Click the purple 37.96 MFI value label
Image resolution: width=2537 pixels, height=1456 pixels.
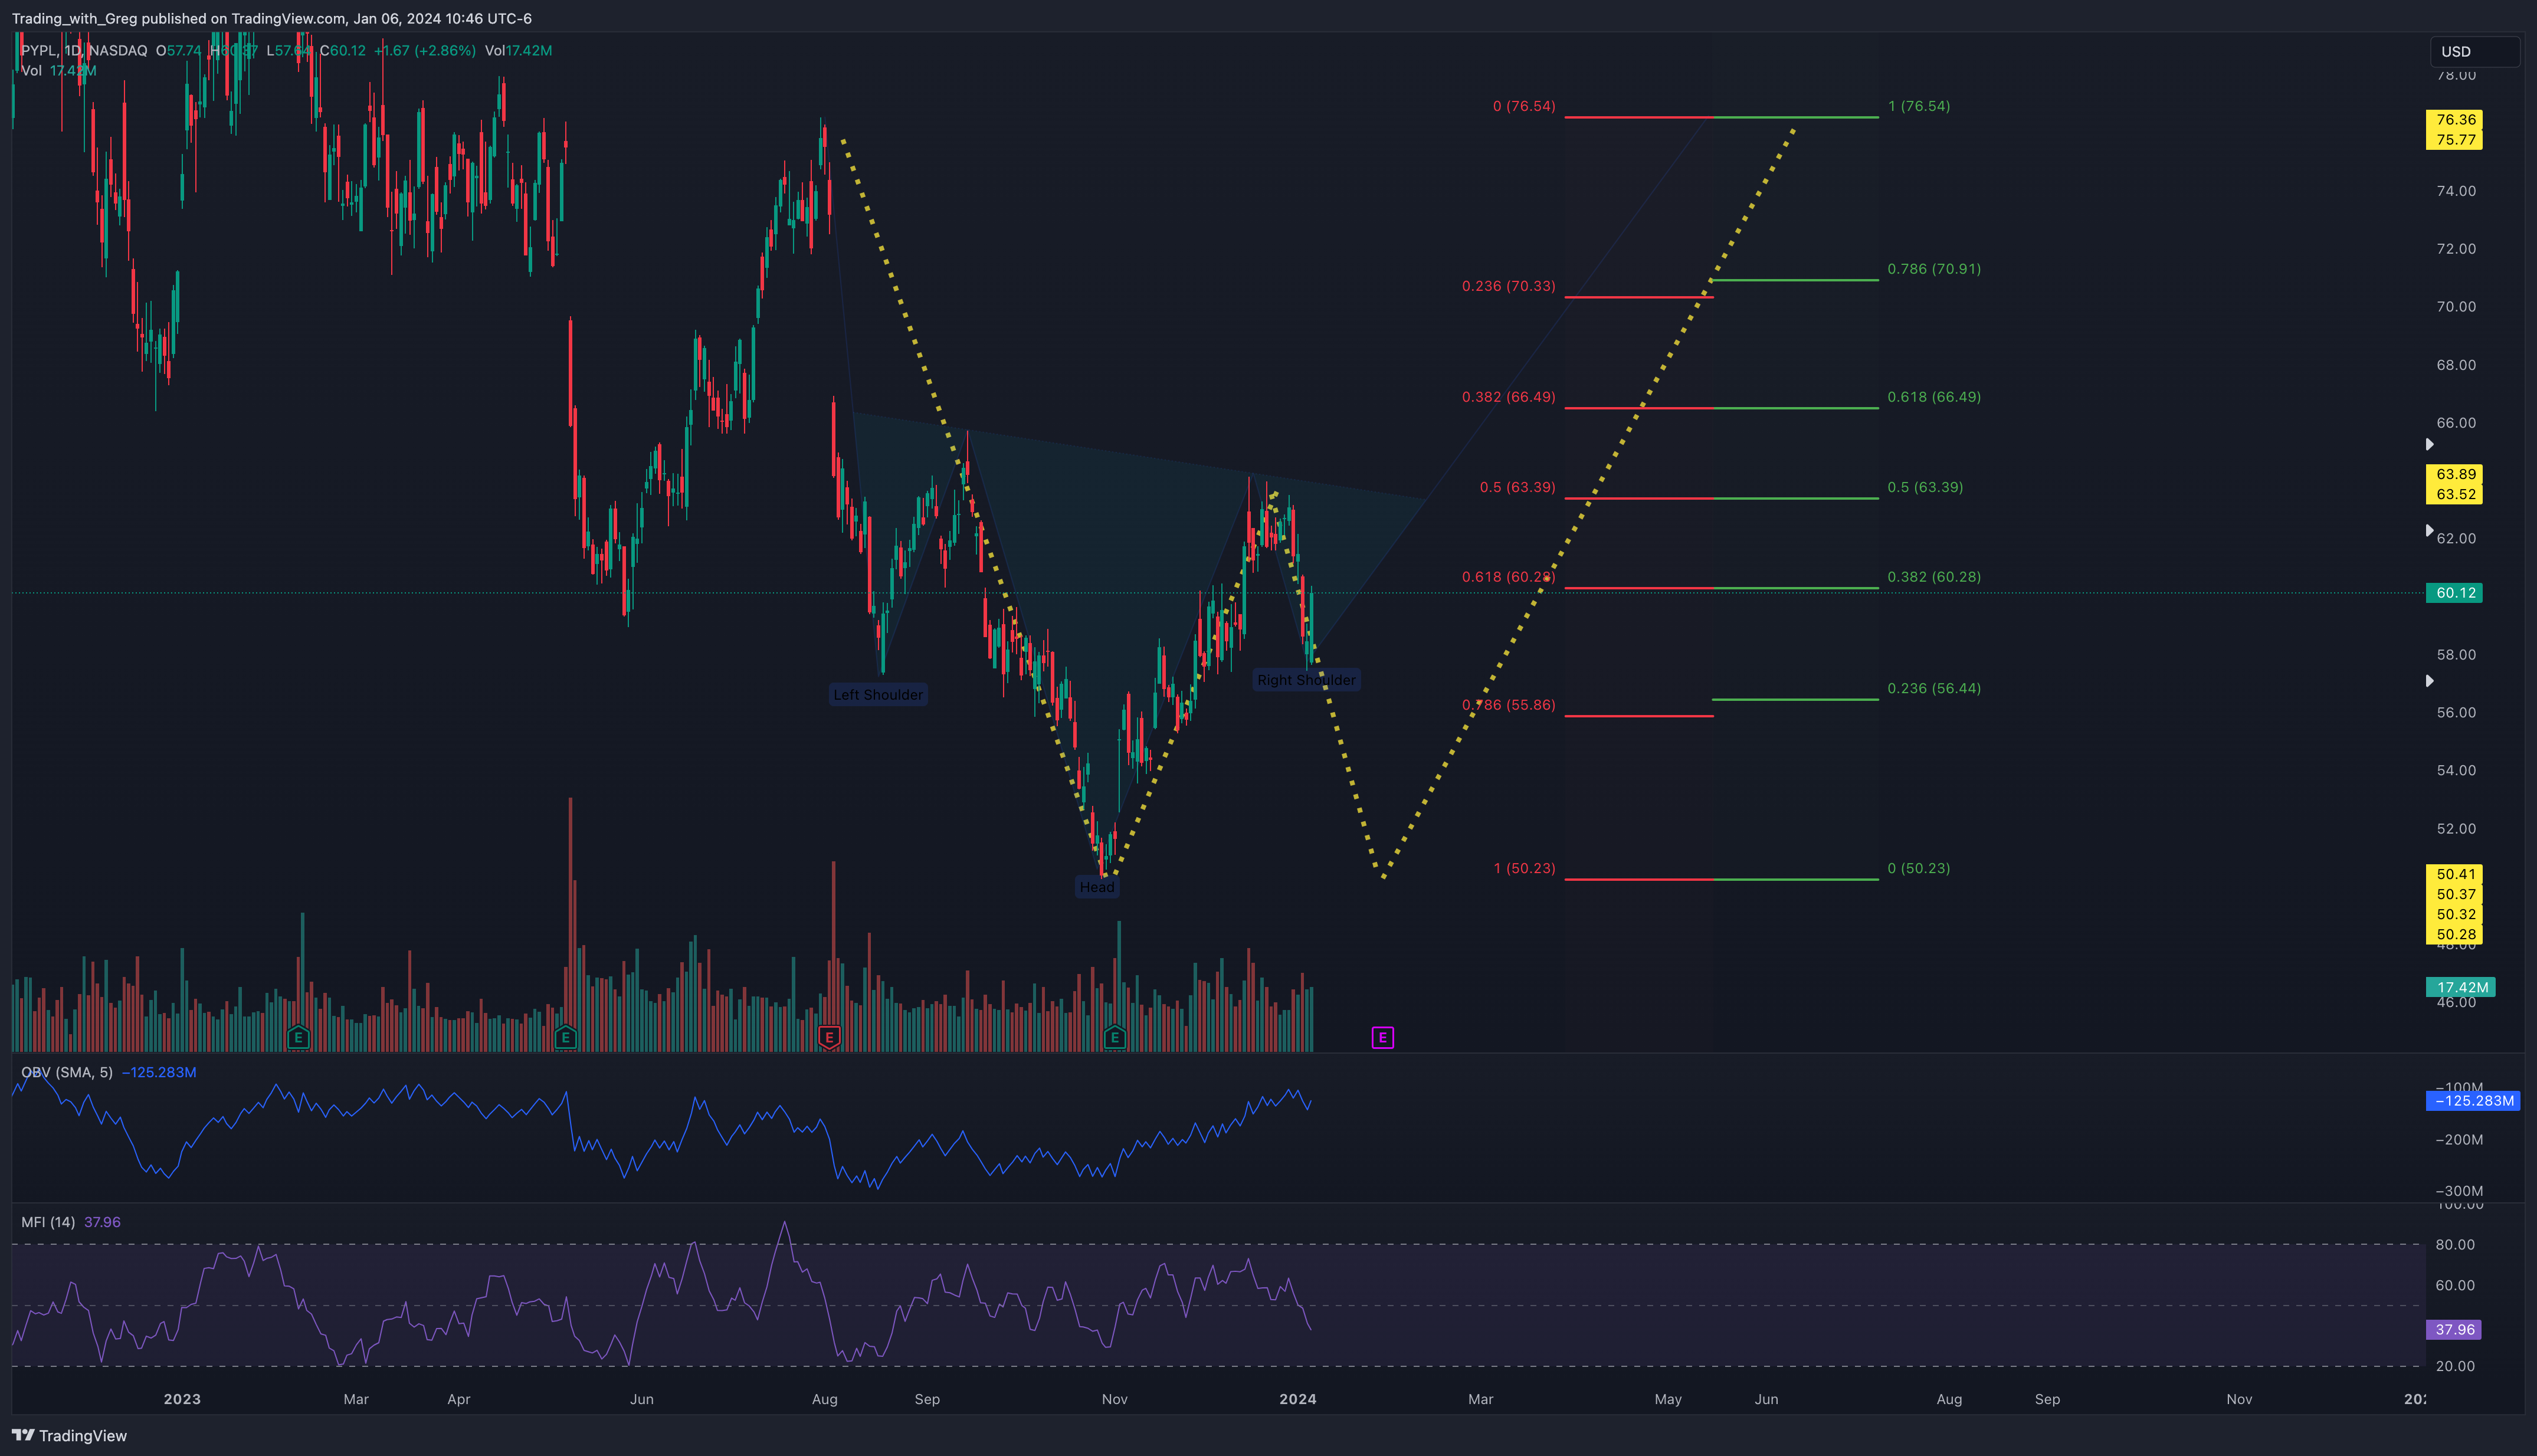pos(2454,1330)
